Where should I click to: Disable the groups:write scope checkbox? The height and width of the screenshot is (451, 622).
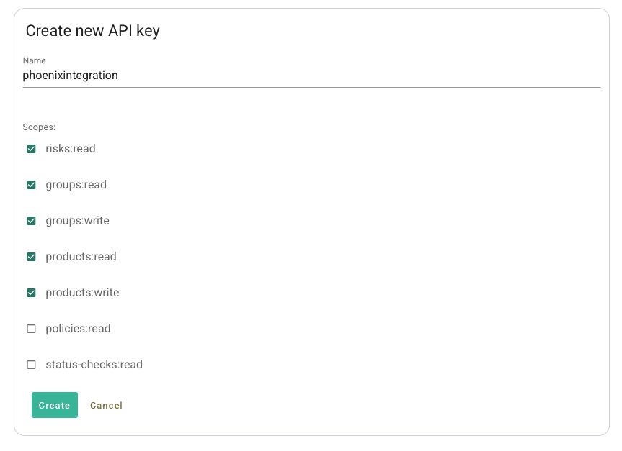(31, 221)
